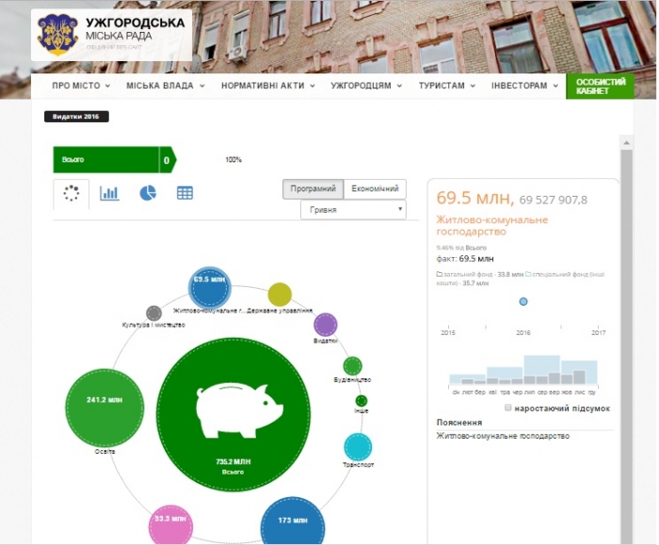This screenshot has width=659, height=545.
Task: Select the green 241.2 млн Освіта bubble
Action: pyautogui.click(x=104, y=408)
